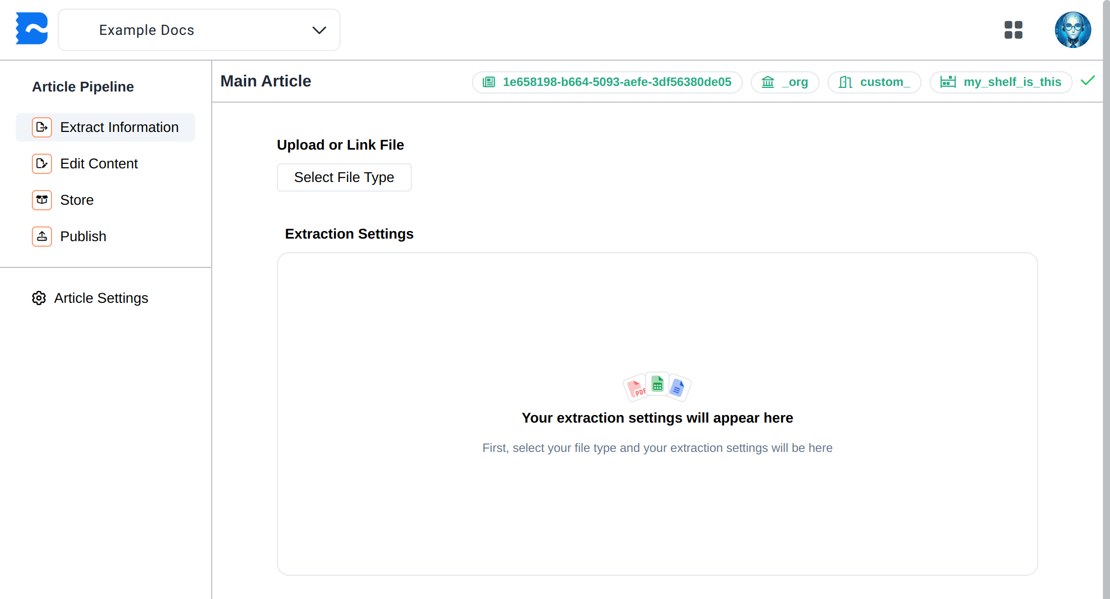
Task: Click the _org organization badge
Action: coord(785,82)
